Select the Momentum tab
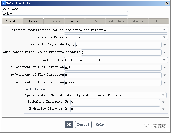The image size is (171, 133). [12, 21]
